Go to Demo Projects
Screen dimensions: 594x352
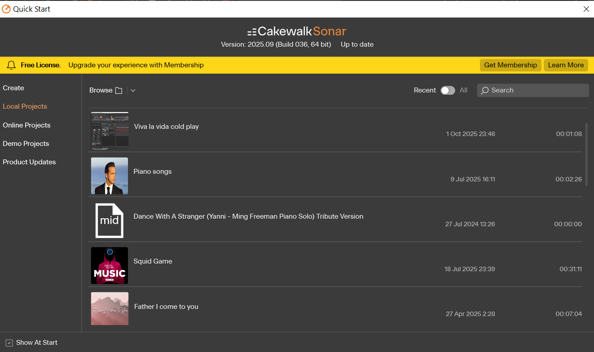click(x=26, y=144)
